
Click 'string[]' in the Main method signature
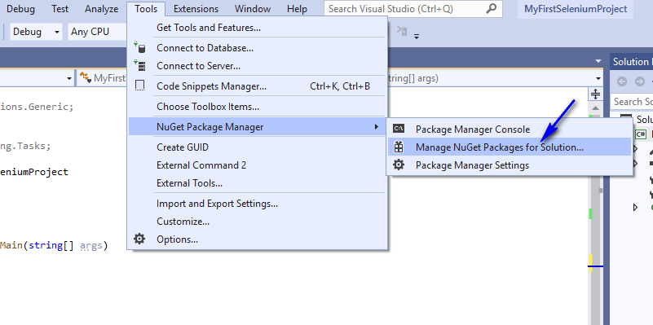coord(51,245)
